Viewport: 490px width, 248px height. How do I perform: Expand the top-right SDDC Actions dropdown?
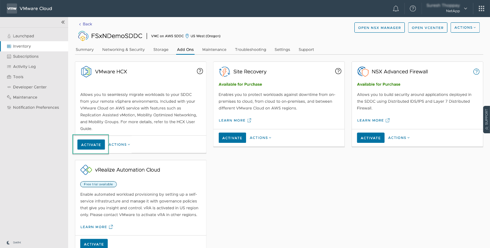pyautogui.click(x=465, y=27)
